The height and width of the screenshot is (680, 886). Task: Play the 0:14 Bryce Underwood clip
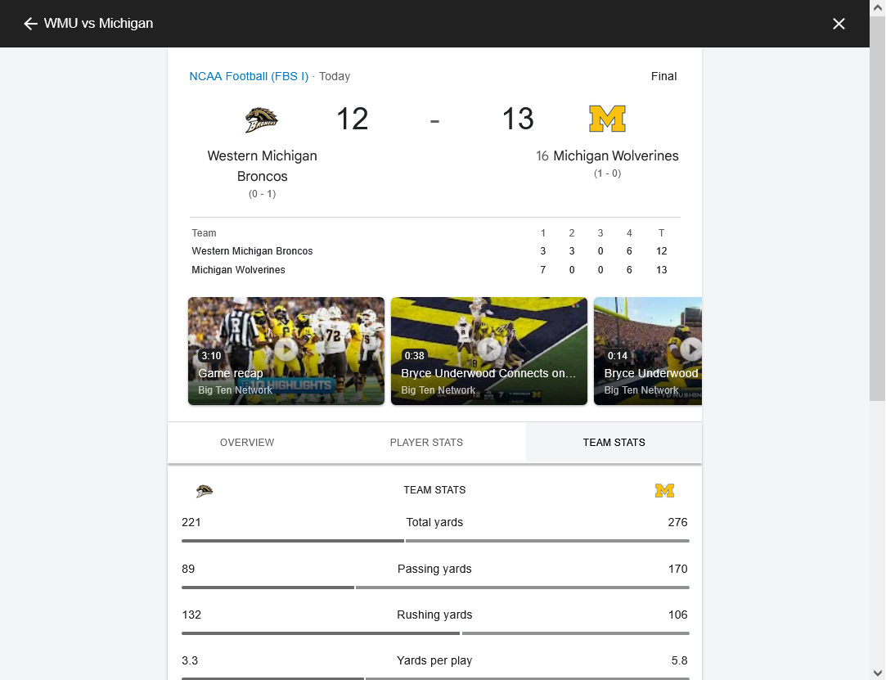[648, 350]
